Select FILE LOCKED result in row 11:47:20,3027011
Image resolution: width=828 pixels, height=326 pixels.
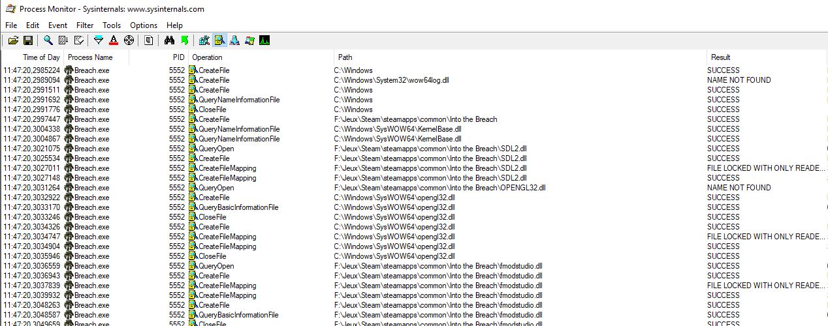(766, 168)
